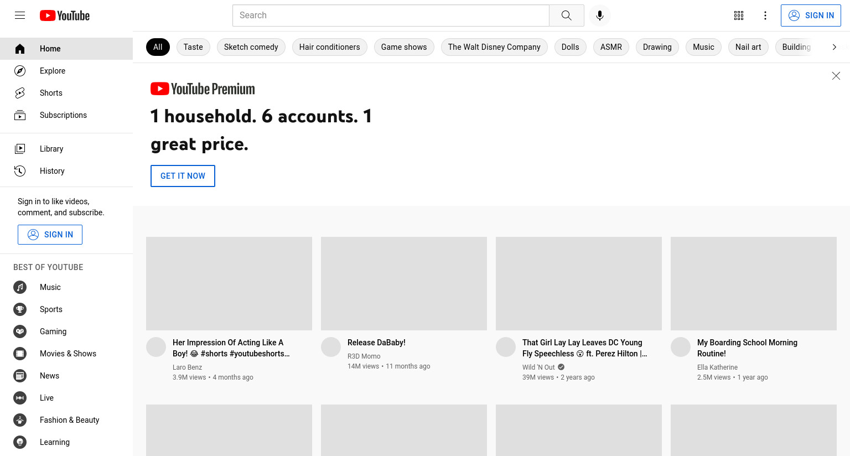Open the Release DaBaby! video thumbnail

pos(404,284)
